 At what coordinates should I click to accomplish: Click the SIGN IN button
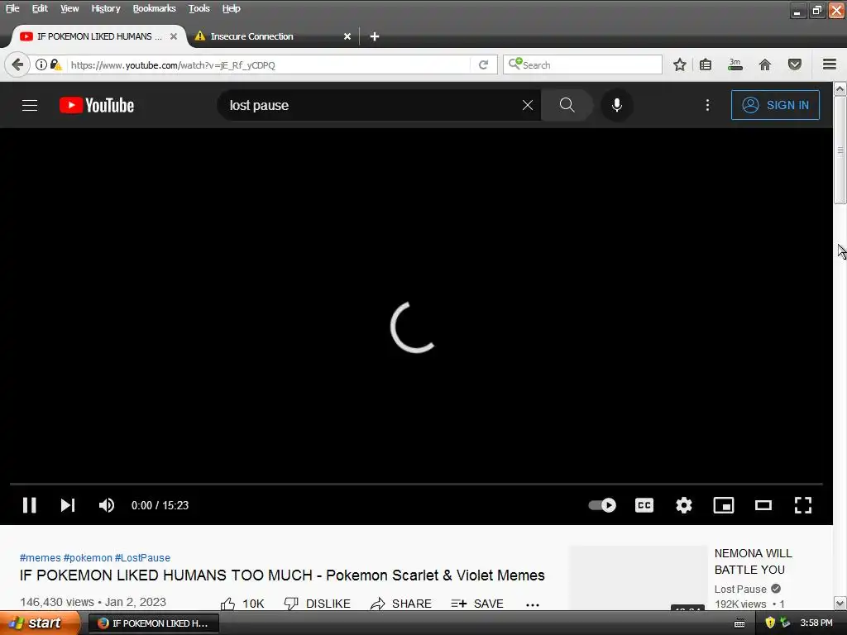pos(775,105)
